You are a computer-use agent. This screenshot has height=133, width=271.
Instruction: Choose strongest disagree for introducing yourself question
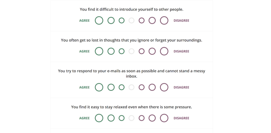[164, 21]
